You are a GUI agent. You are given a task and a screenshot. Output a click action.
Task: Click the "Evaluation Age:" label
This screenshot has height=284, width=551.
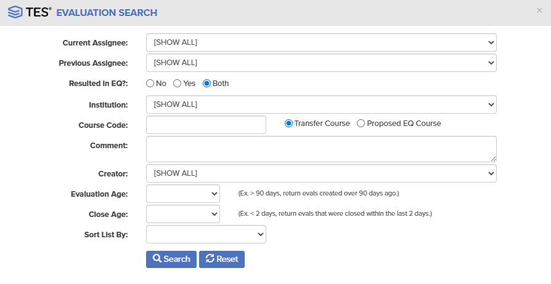click(99, 194)
